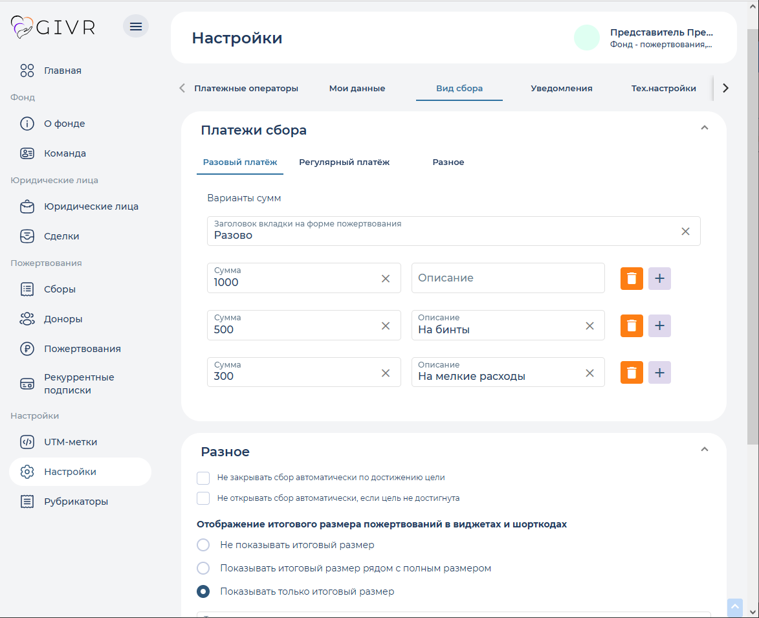Clear the 300 amount value
The width and height of the screenshot is (759, 618).
coord(385,373)
